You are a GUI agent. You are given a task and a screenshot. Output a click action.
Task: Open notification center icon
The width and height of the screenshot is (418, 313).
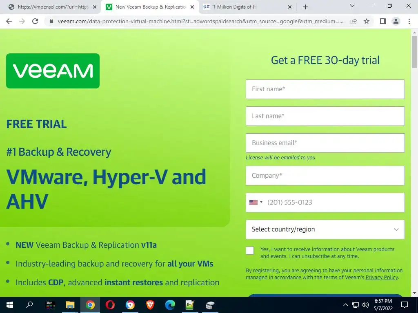(405, 305)
